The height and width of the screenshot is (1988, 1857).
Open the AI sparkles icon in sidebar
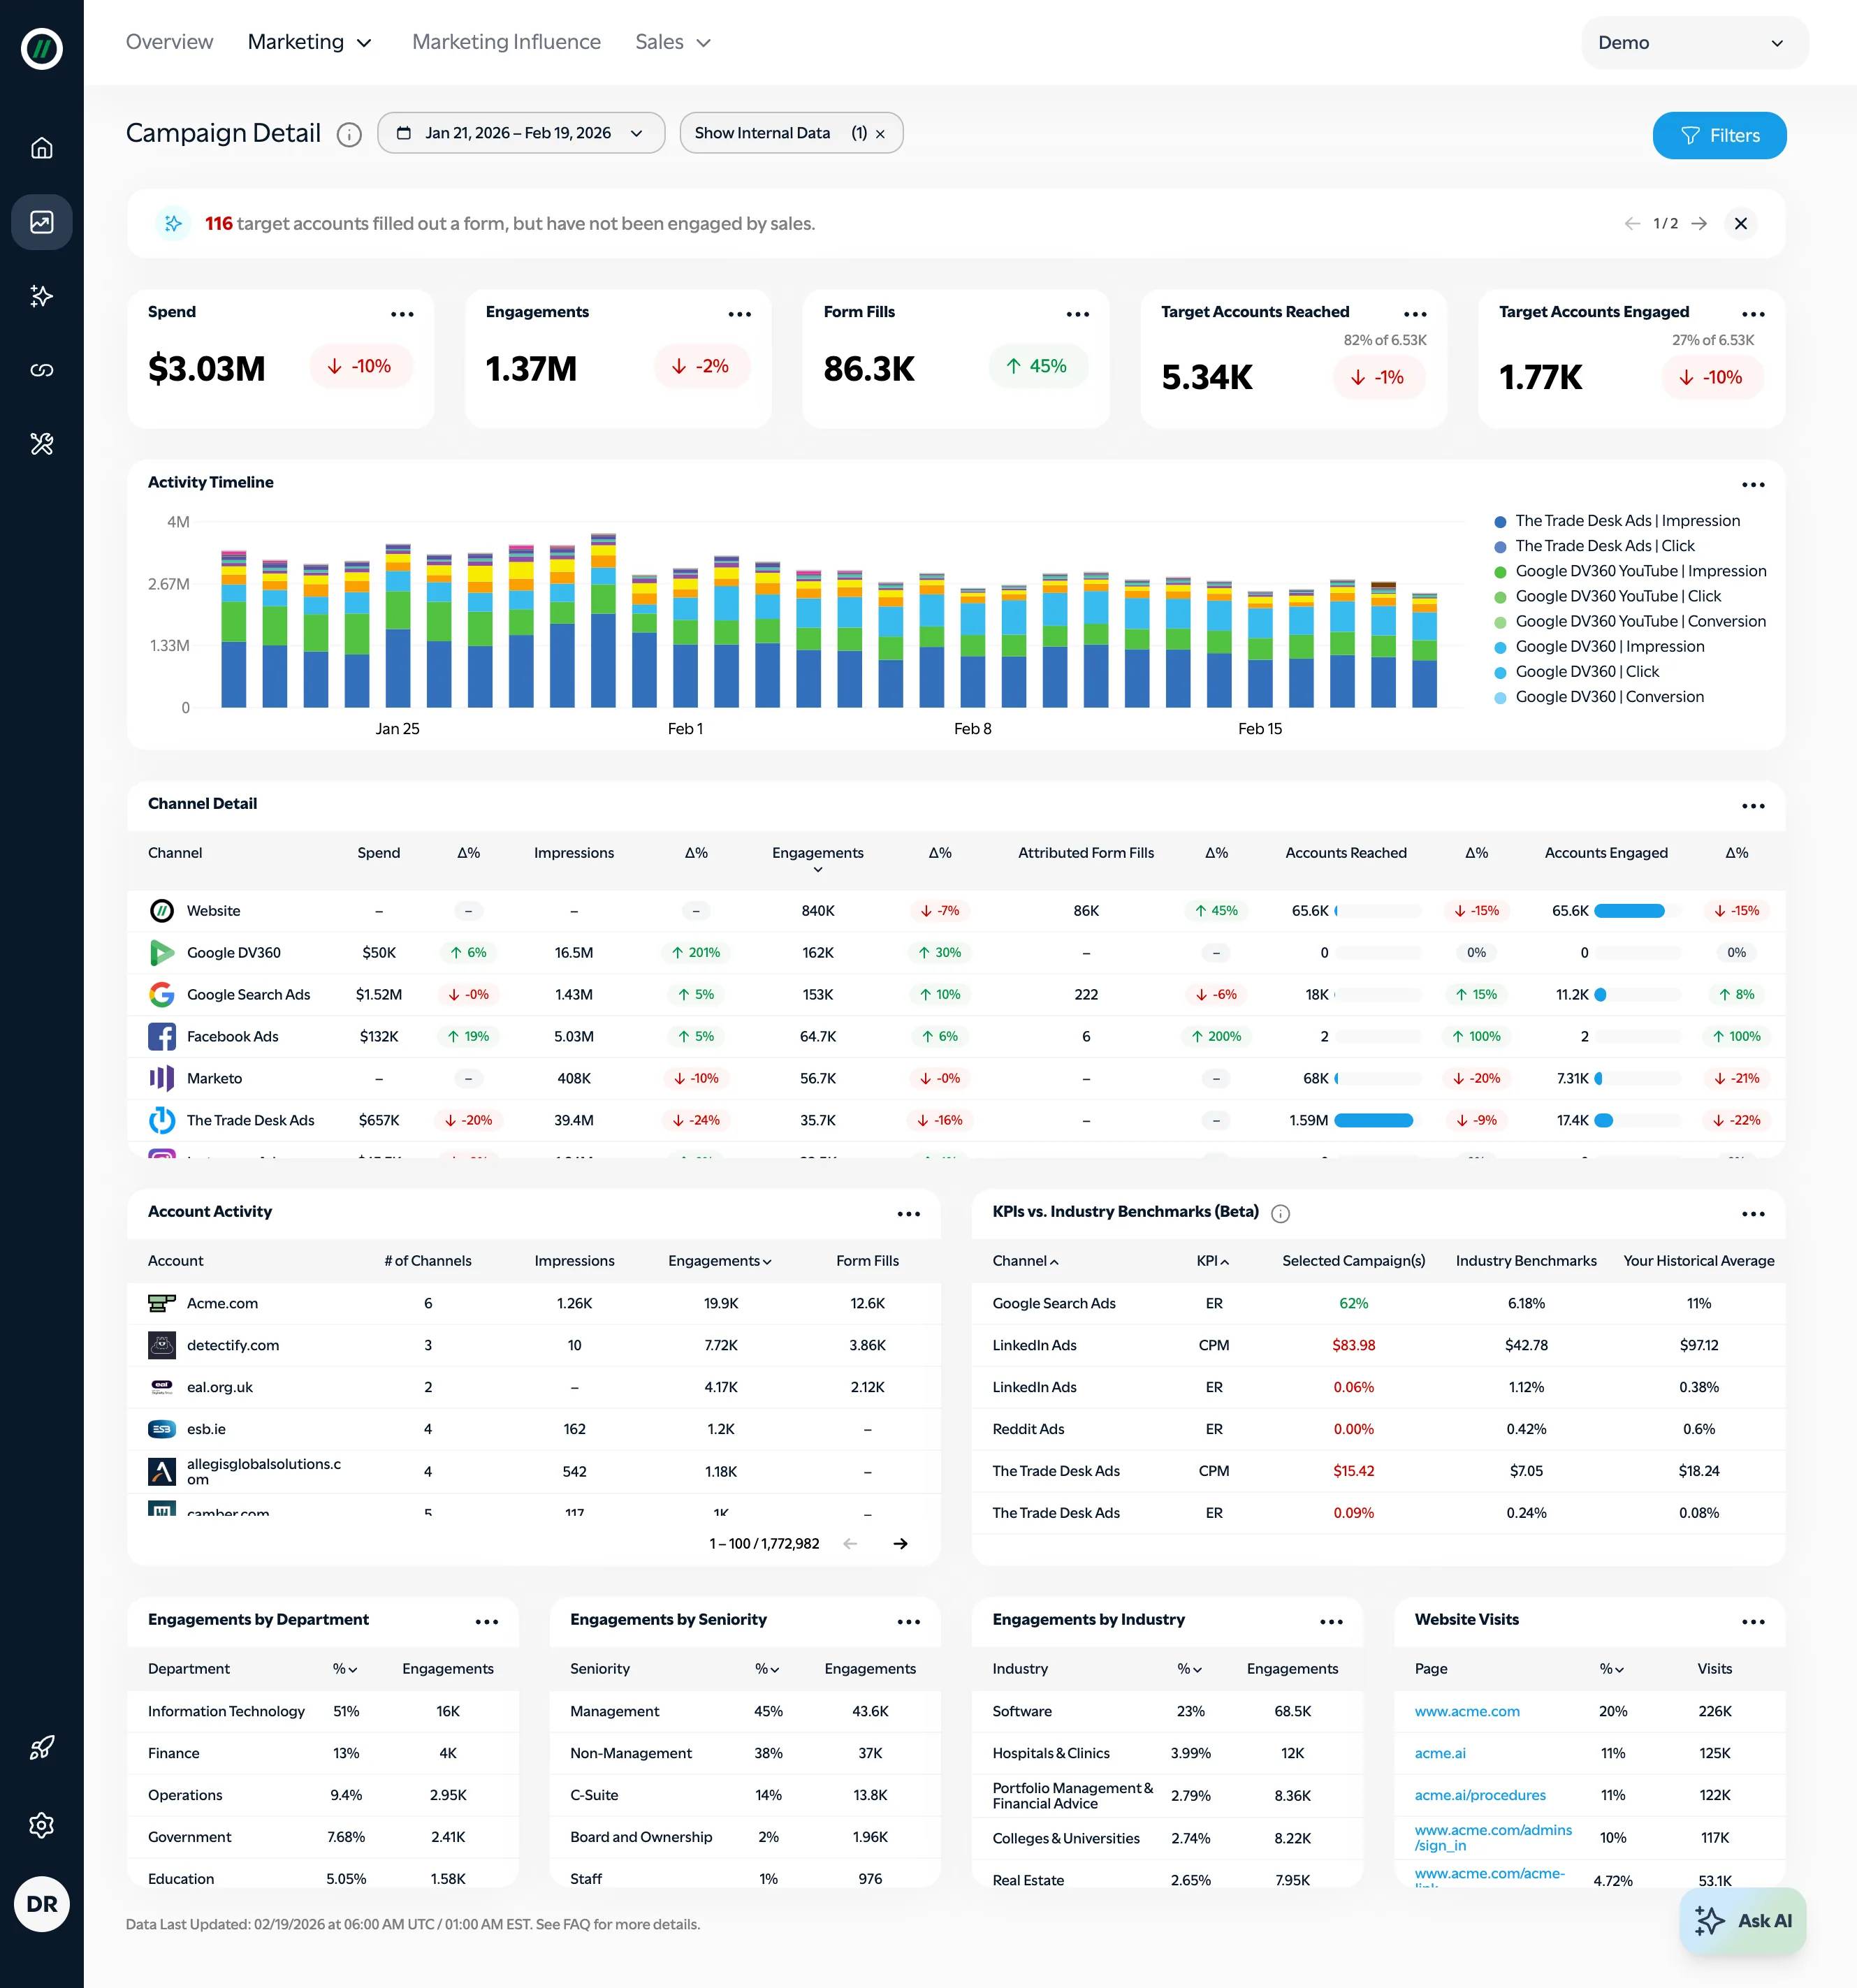42,296
